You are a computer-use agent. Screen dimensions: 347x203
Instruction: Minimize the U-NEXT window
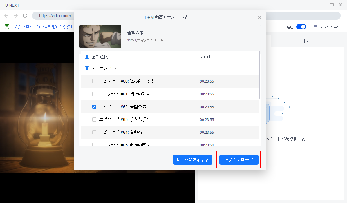pyautogui.click(x=323, y=5)
